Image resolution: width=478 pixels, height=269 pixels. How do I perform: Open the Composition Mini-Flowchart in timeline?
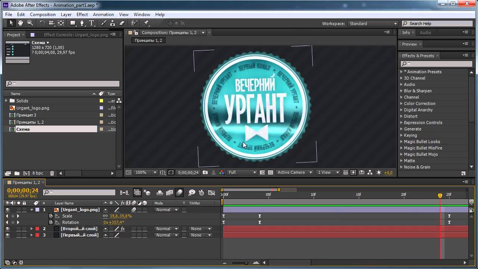pyautogui.click(x=124, y=193)
